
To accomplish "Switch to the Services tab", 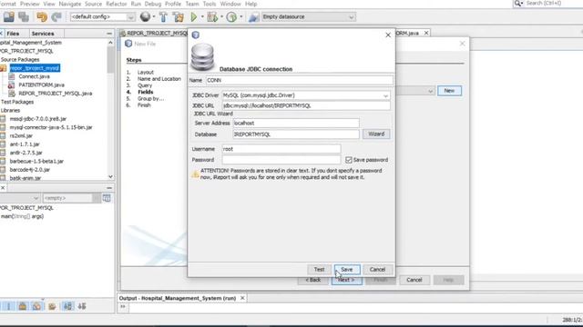I will [x=43, y=34].
